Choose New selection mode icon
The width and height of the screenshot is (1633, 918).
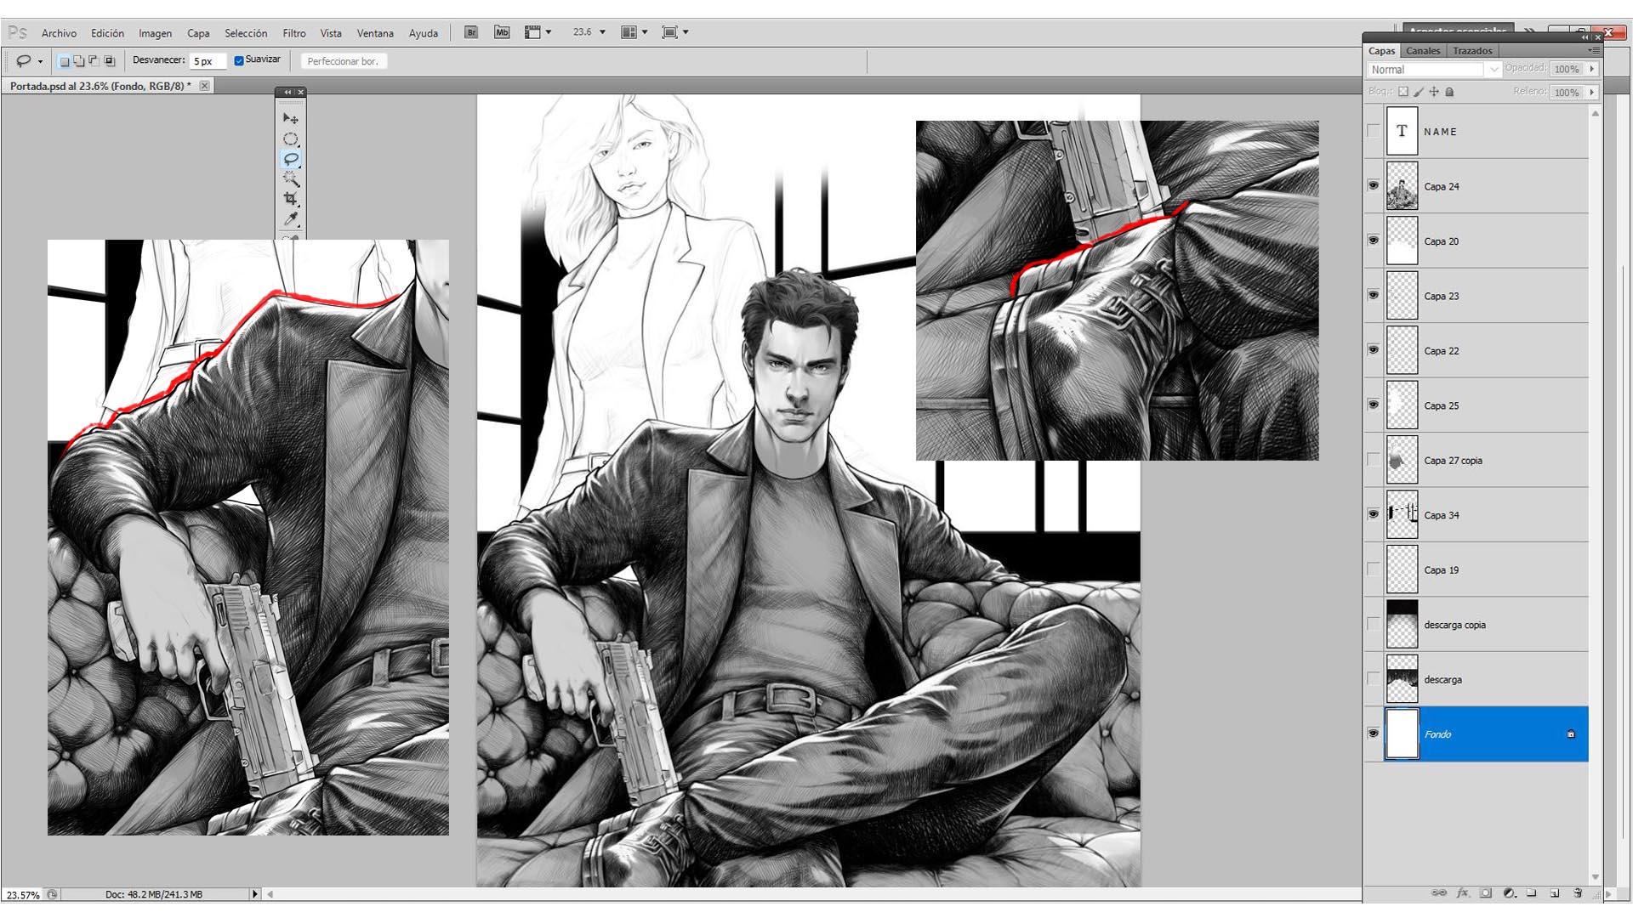[x=64, y=61]
